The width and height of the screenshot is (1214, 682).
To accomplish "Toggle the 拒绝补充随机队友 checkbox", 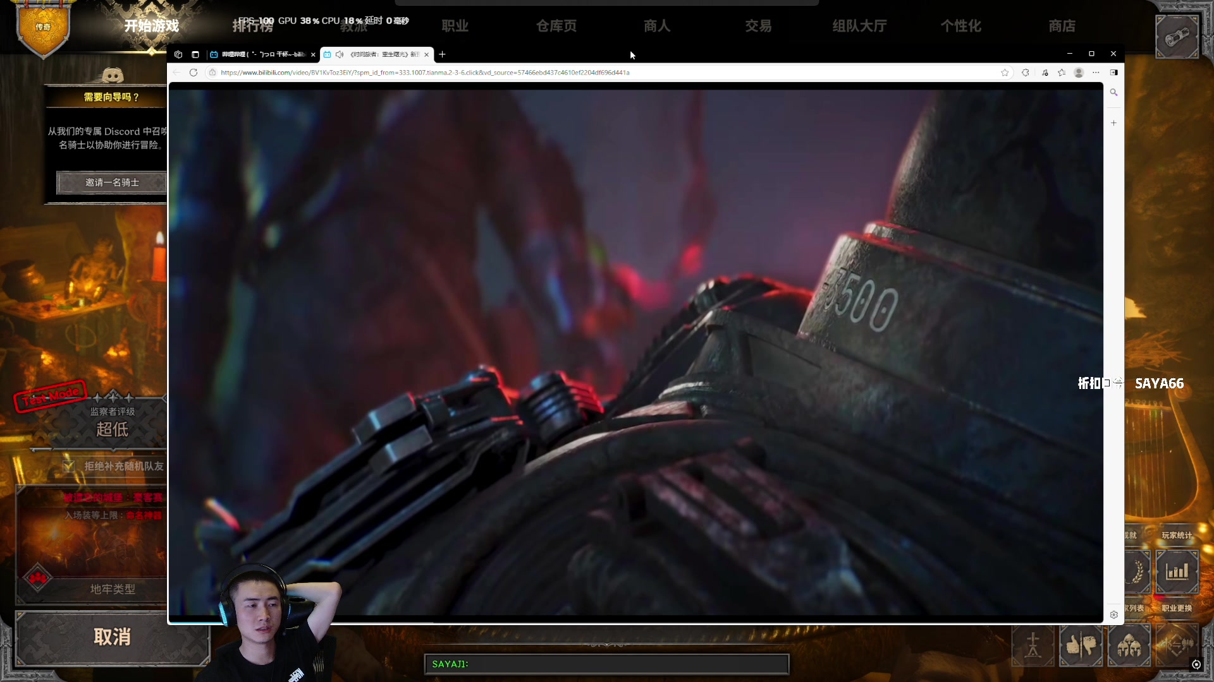I will [x=69, y=466].
